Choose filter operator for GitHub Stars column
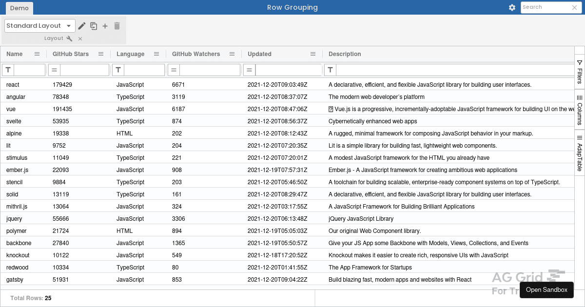Screen dimensions: 585x307 (55, 70)
